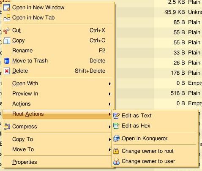The width and height of the screenshot is (202, 171).
Task: Click the red X Delete icon
Action: coord(7,71)
